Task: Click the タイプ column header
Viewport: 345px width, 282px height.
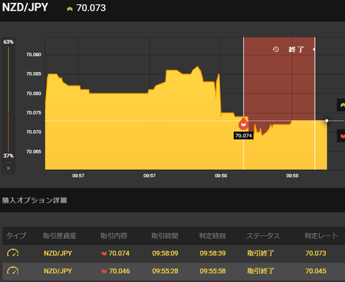Action: (16, 236)
